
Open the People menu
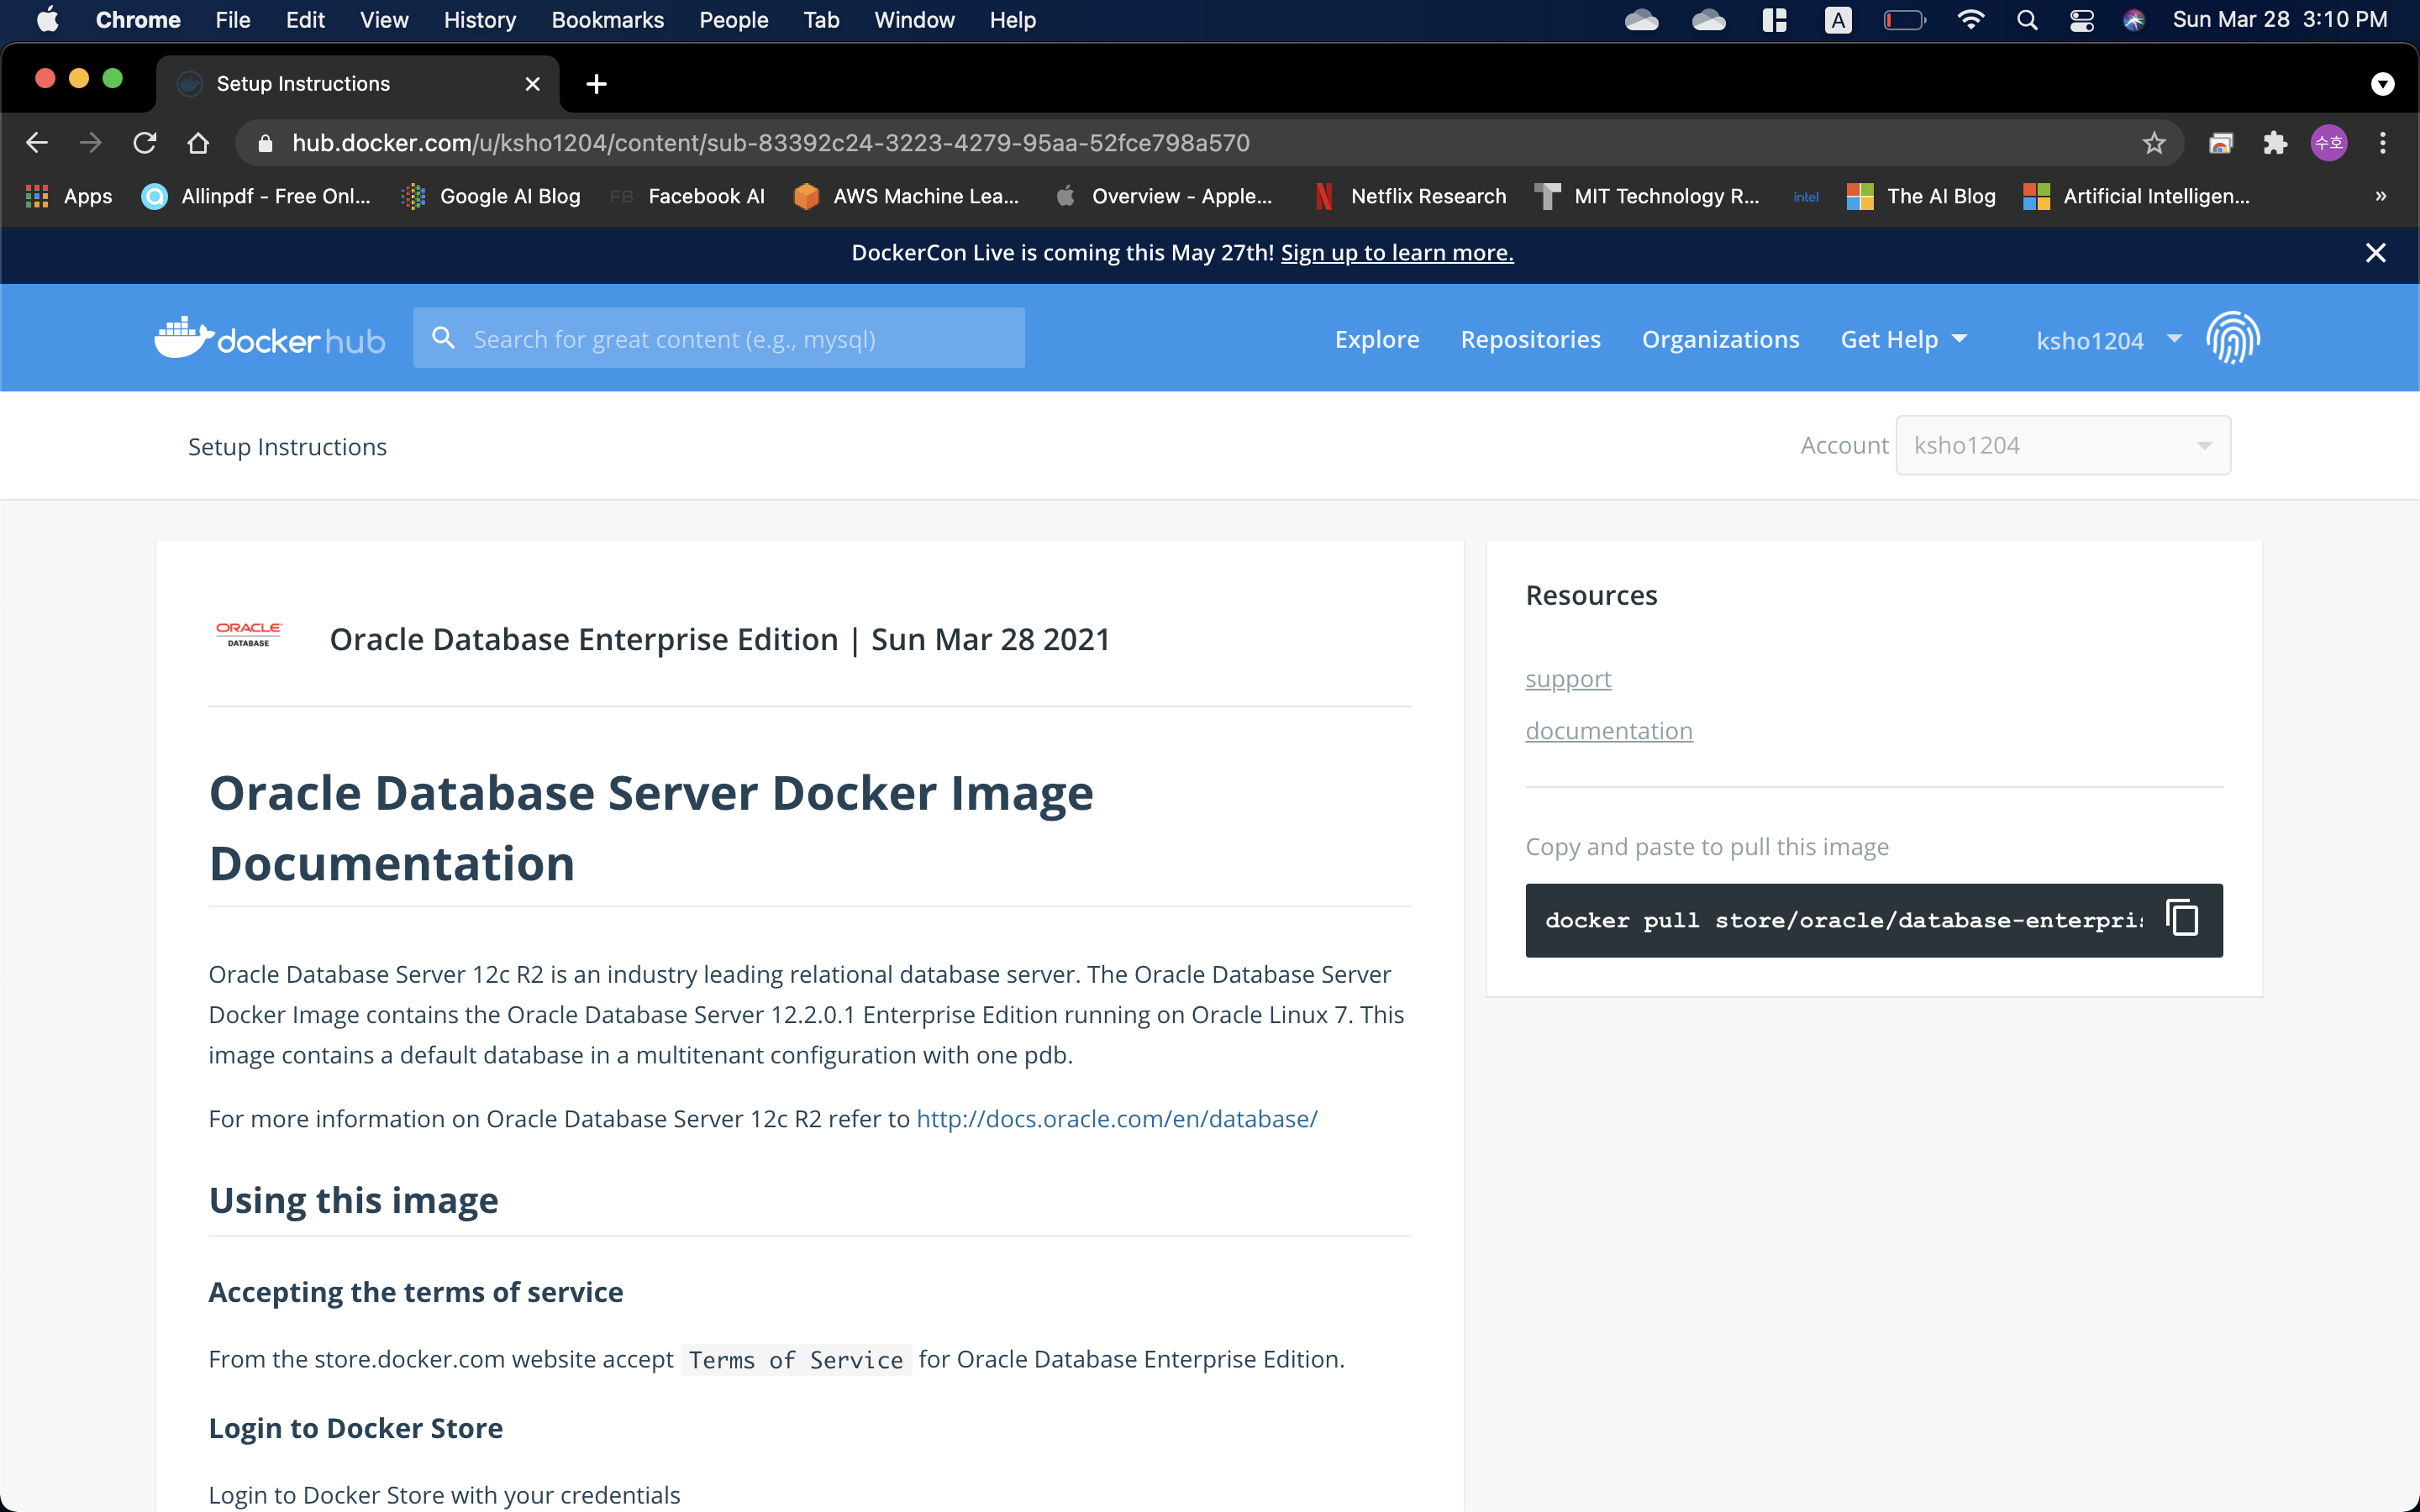click(x=733, y=19)
